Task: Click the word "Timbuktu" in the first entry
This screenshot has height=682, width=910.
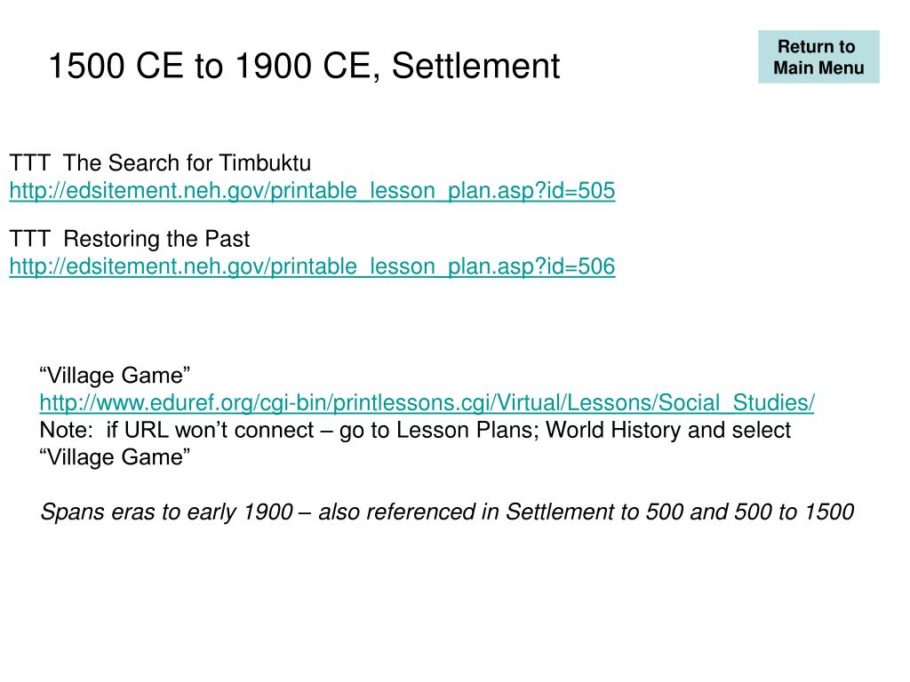Action: (265, 163)
